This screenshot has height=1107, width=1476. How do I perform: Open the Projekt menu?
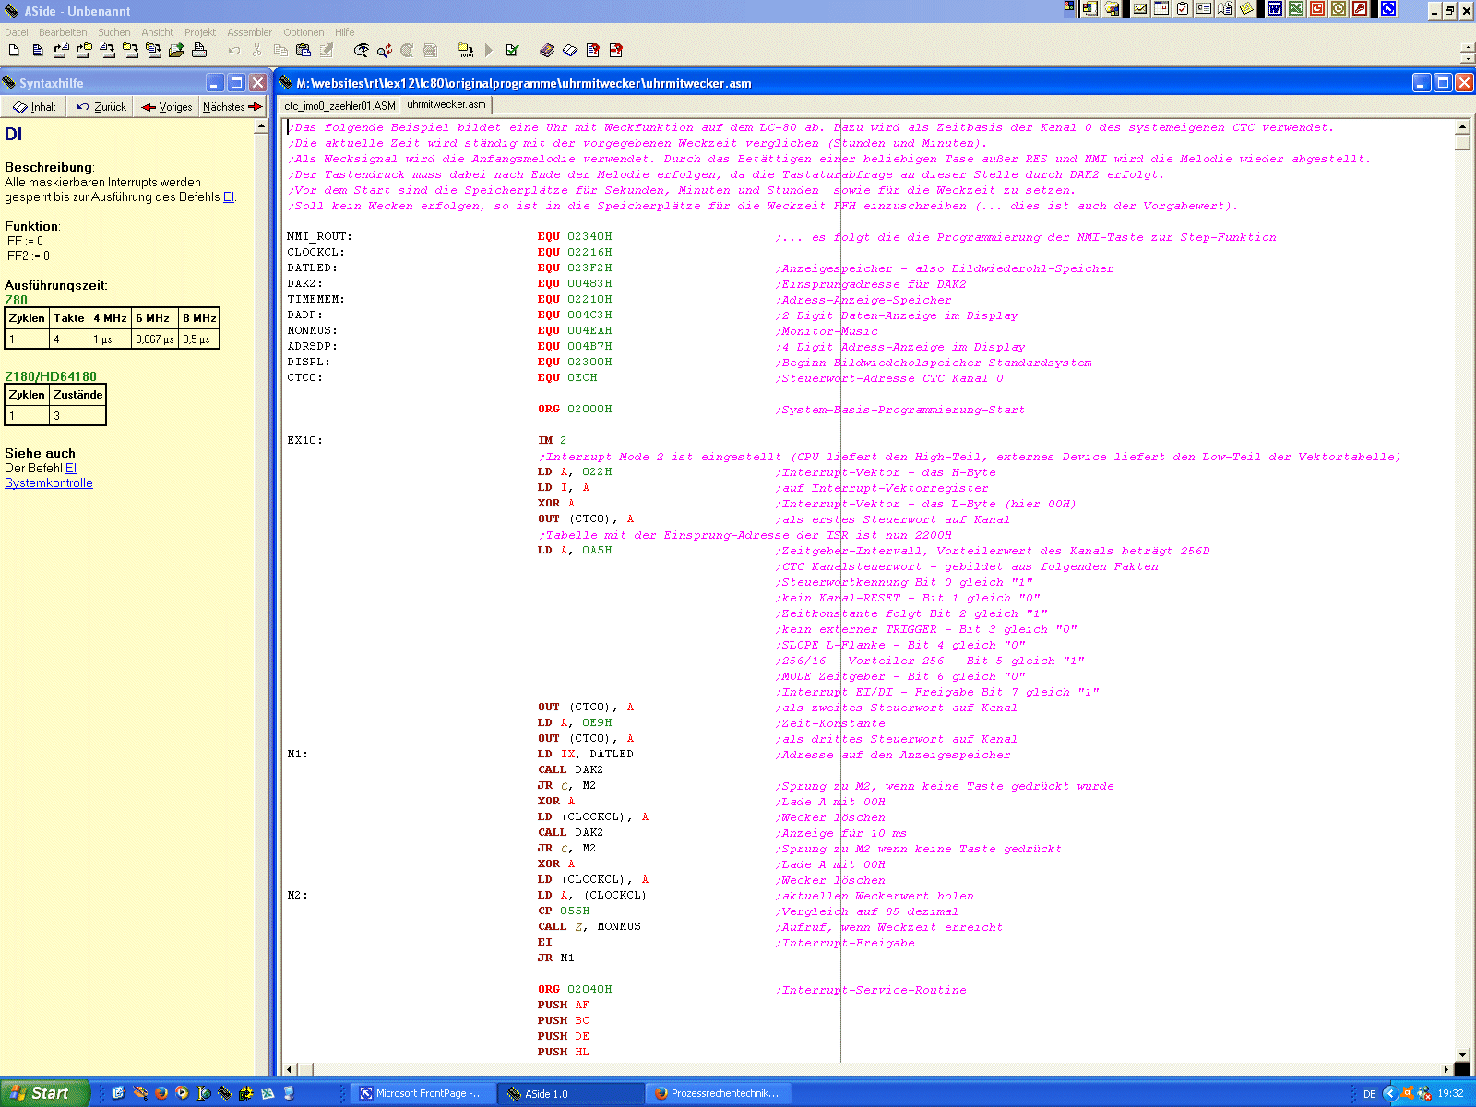point(200,32)
